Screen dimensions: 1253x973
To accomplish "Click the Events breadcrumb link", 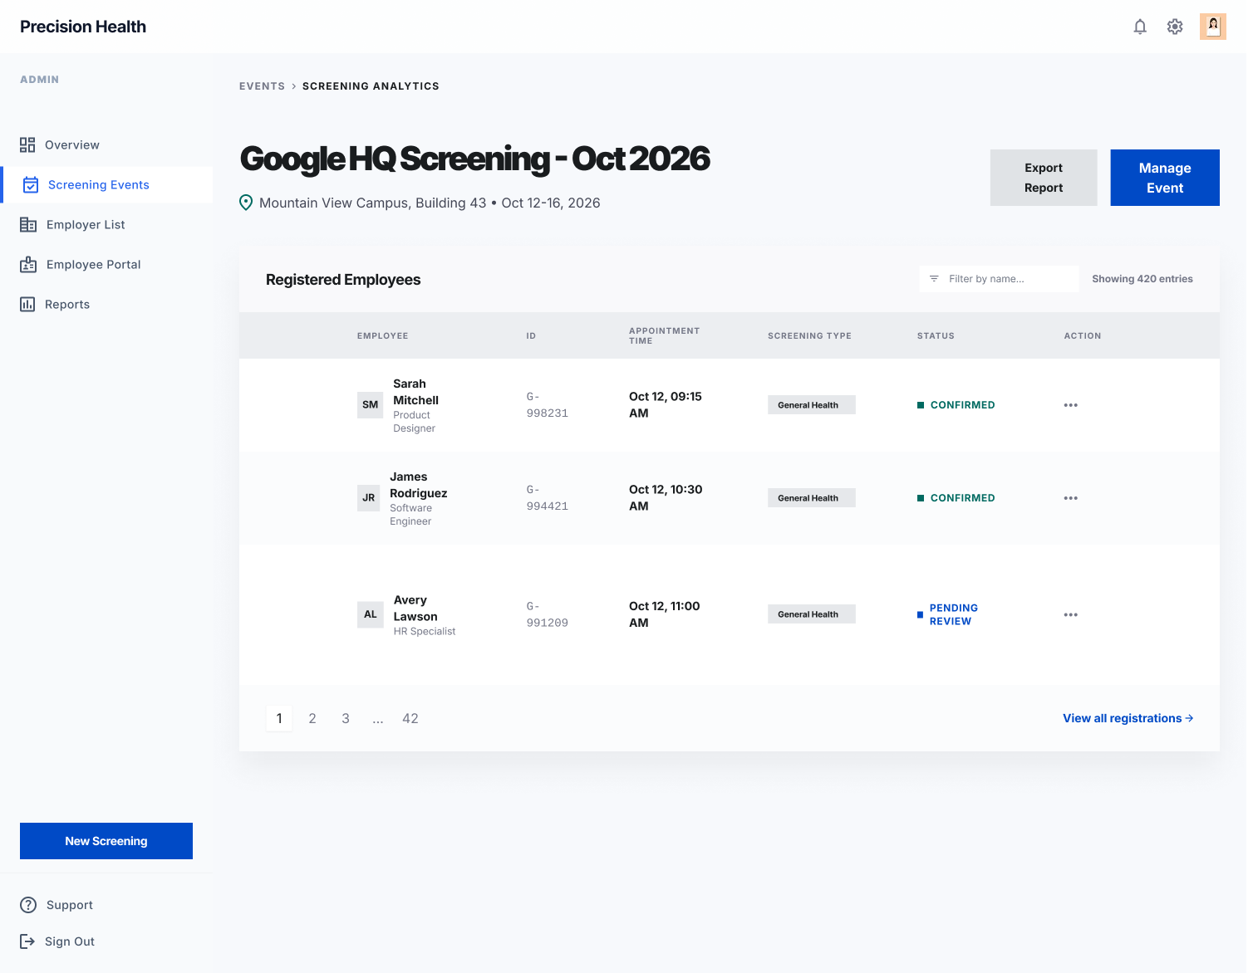I will pyautogui.click(x=262, y=86).
